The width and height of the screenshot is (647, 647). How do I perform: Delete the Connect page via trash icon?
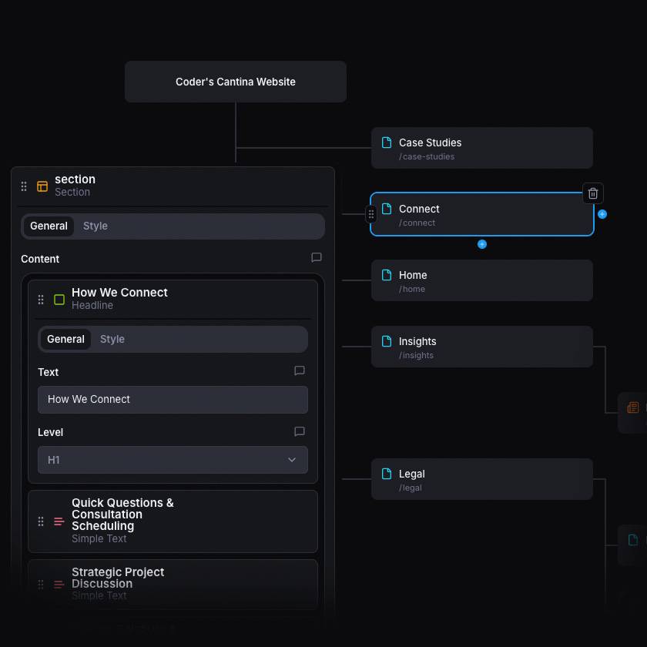(593, 193)
